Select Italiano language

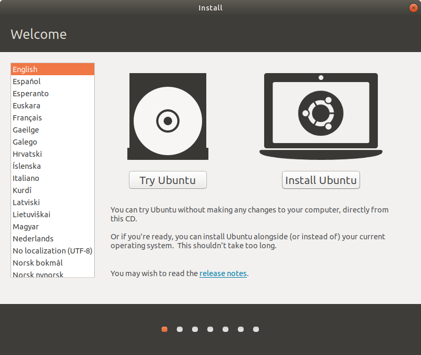[53, 178]
